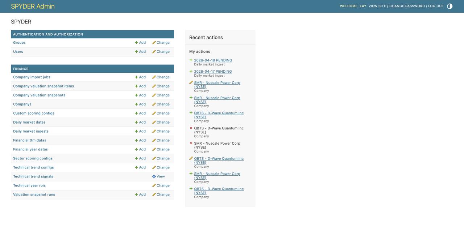Open Technical trend signals list

(x=33, y=176)
